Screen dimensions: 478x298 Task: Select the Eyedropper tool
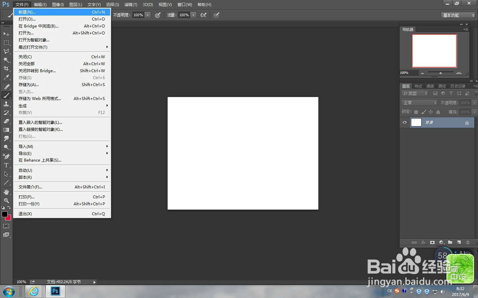click(x=6, y=77)
